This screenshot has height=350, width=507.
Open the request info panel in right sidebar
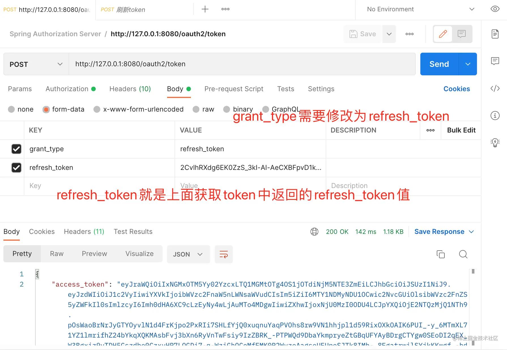pyautogui.click(x=495, y=116)
